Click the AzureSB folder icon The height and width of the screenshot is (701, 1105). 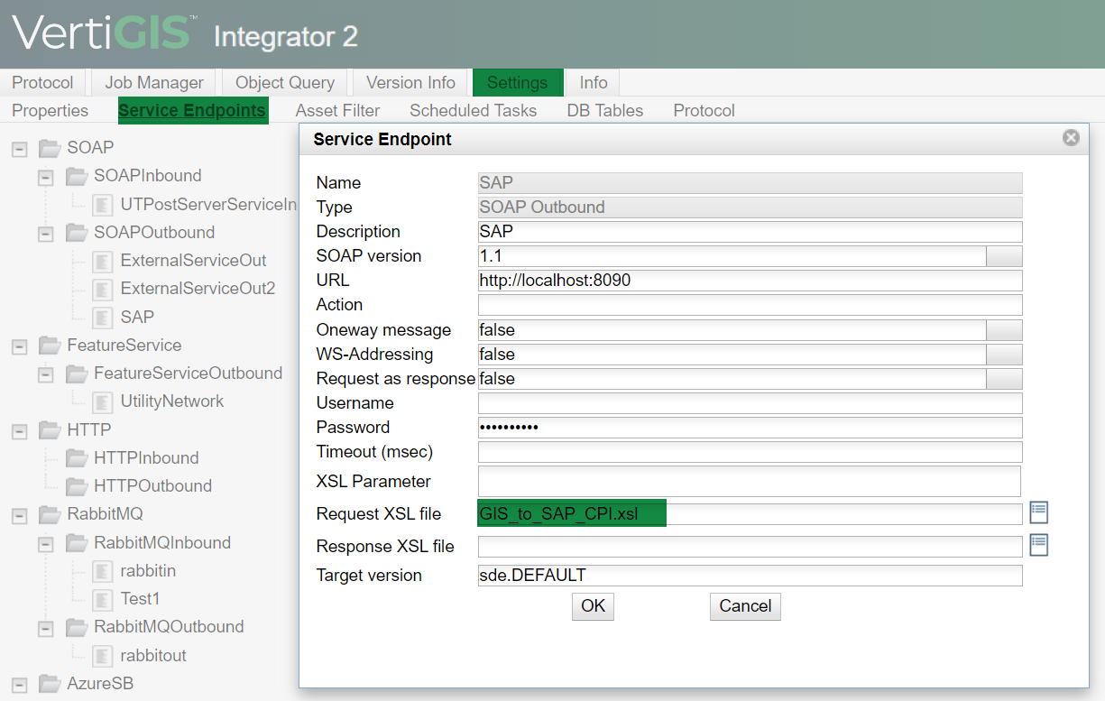(49, 684)
